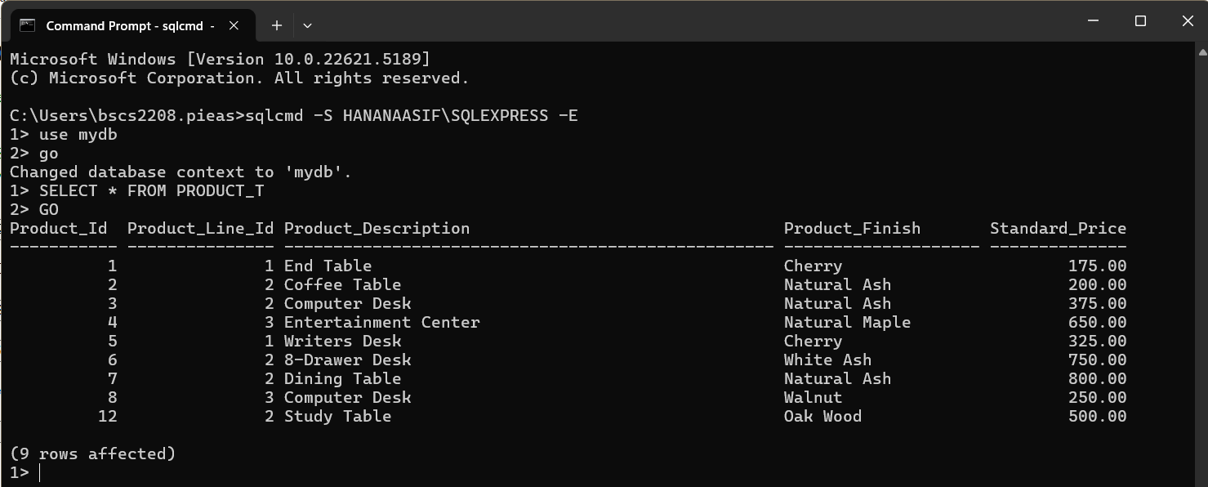Screen dimensions: 1208x487
Task: Click the Product_Id column header text
Action: pos(58,229)
